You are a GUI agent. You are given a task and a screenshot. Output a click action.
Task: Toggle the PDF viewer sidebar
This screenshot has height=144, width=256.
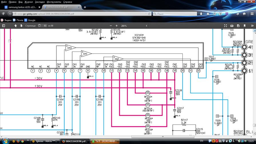point(3,26)
